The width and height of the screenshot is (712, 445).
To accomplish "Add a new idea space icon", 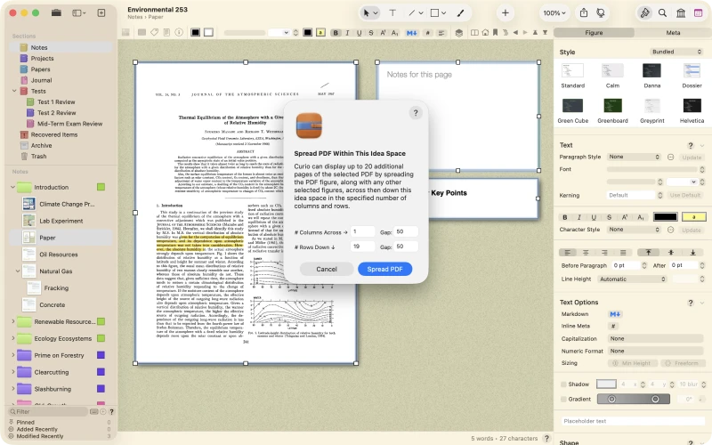I will tap(101, 13).
